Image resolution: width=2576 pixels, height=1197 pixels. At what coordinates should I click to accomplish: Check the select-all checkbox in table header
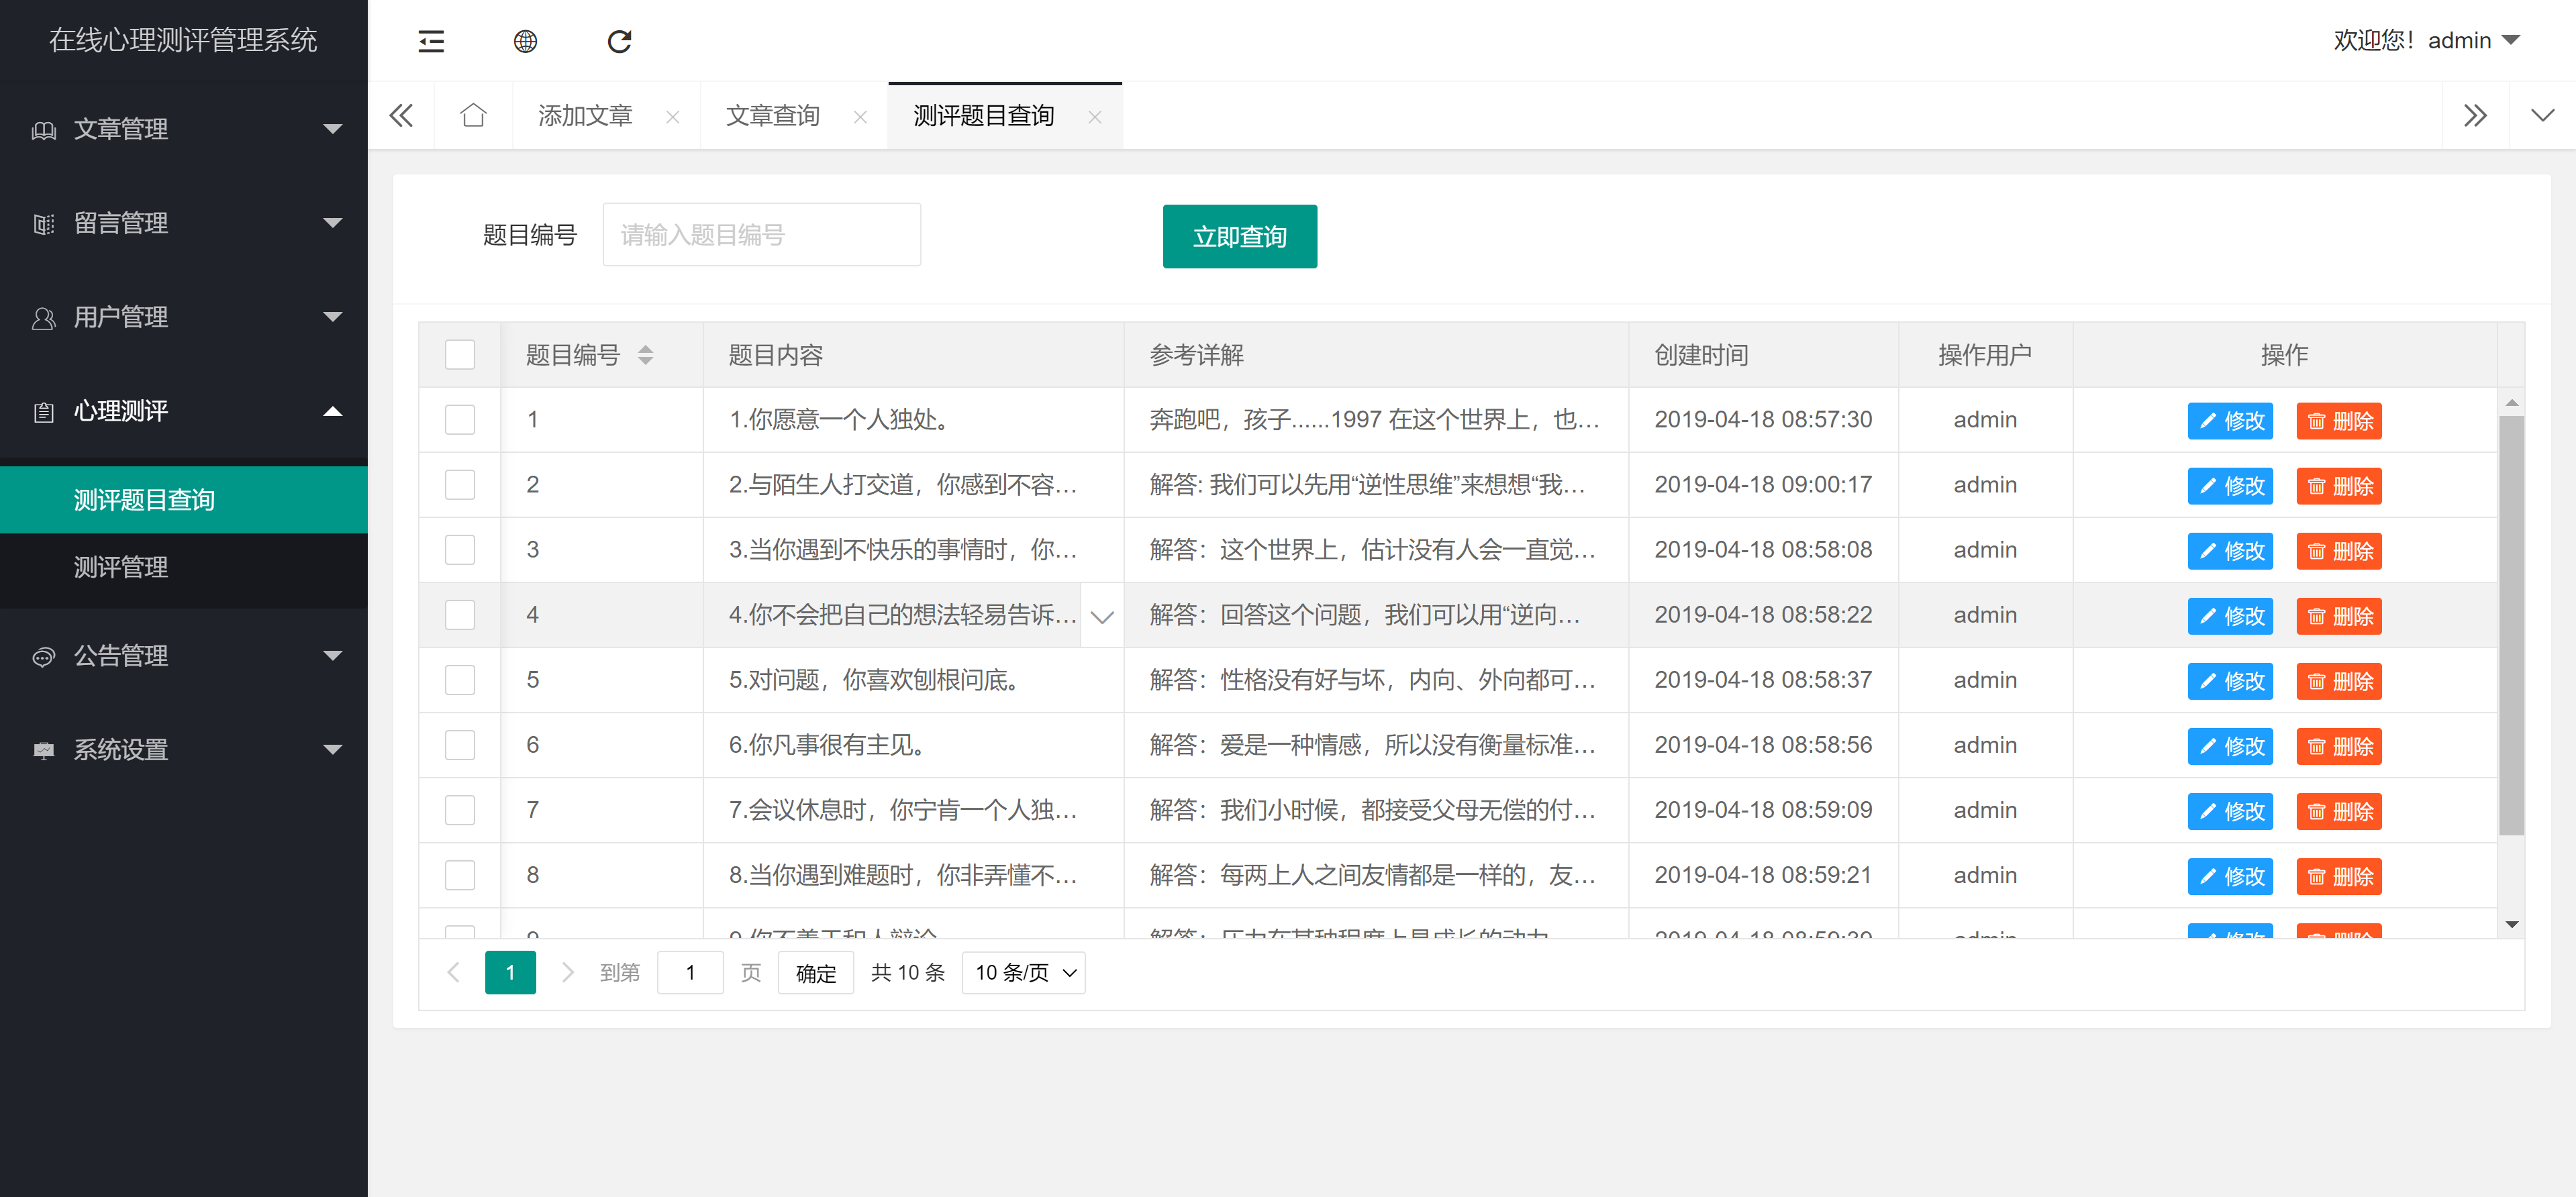click(459, 354)
